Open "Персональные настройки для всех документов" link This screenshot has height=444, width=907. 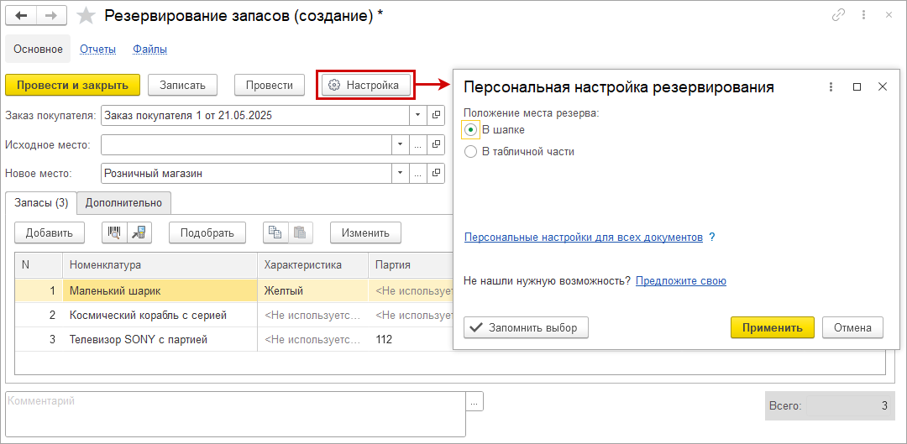pos(583,238)
